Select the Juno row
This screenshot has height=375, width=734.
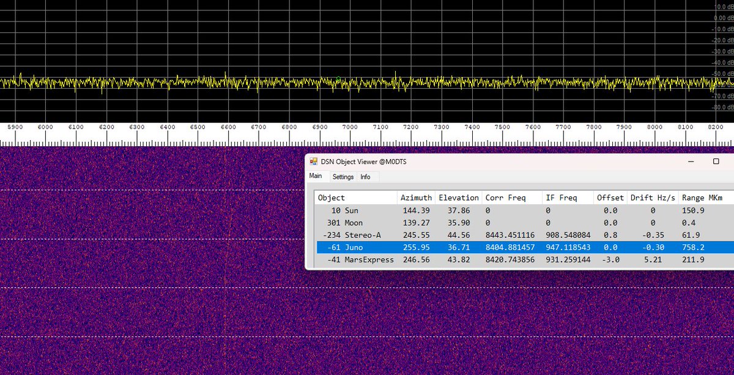point(525,247)
